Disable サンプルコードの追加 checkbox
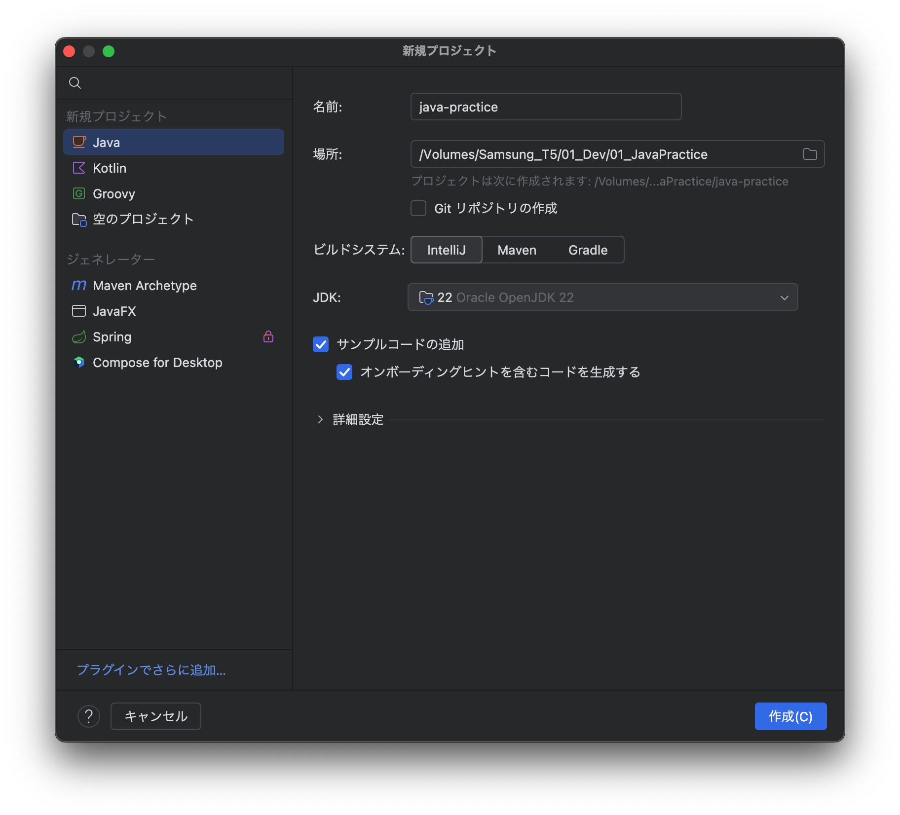 point(321,344)
